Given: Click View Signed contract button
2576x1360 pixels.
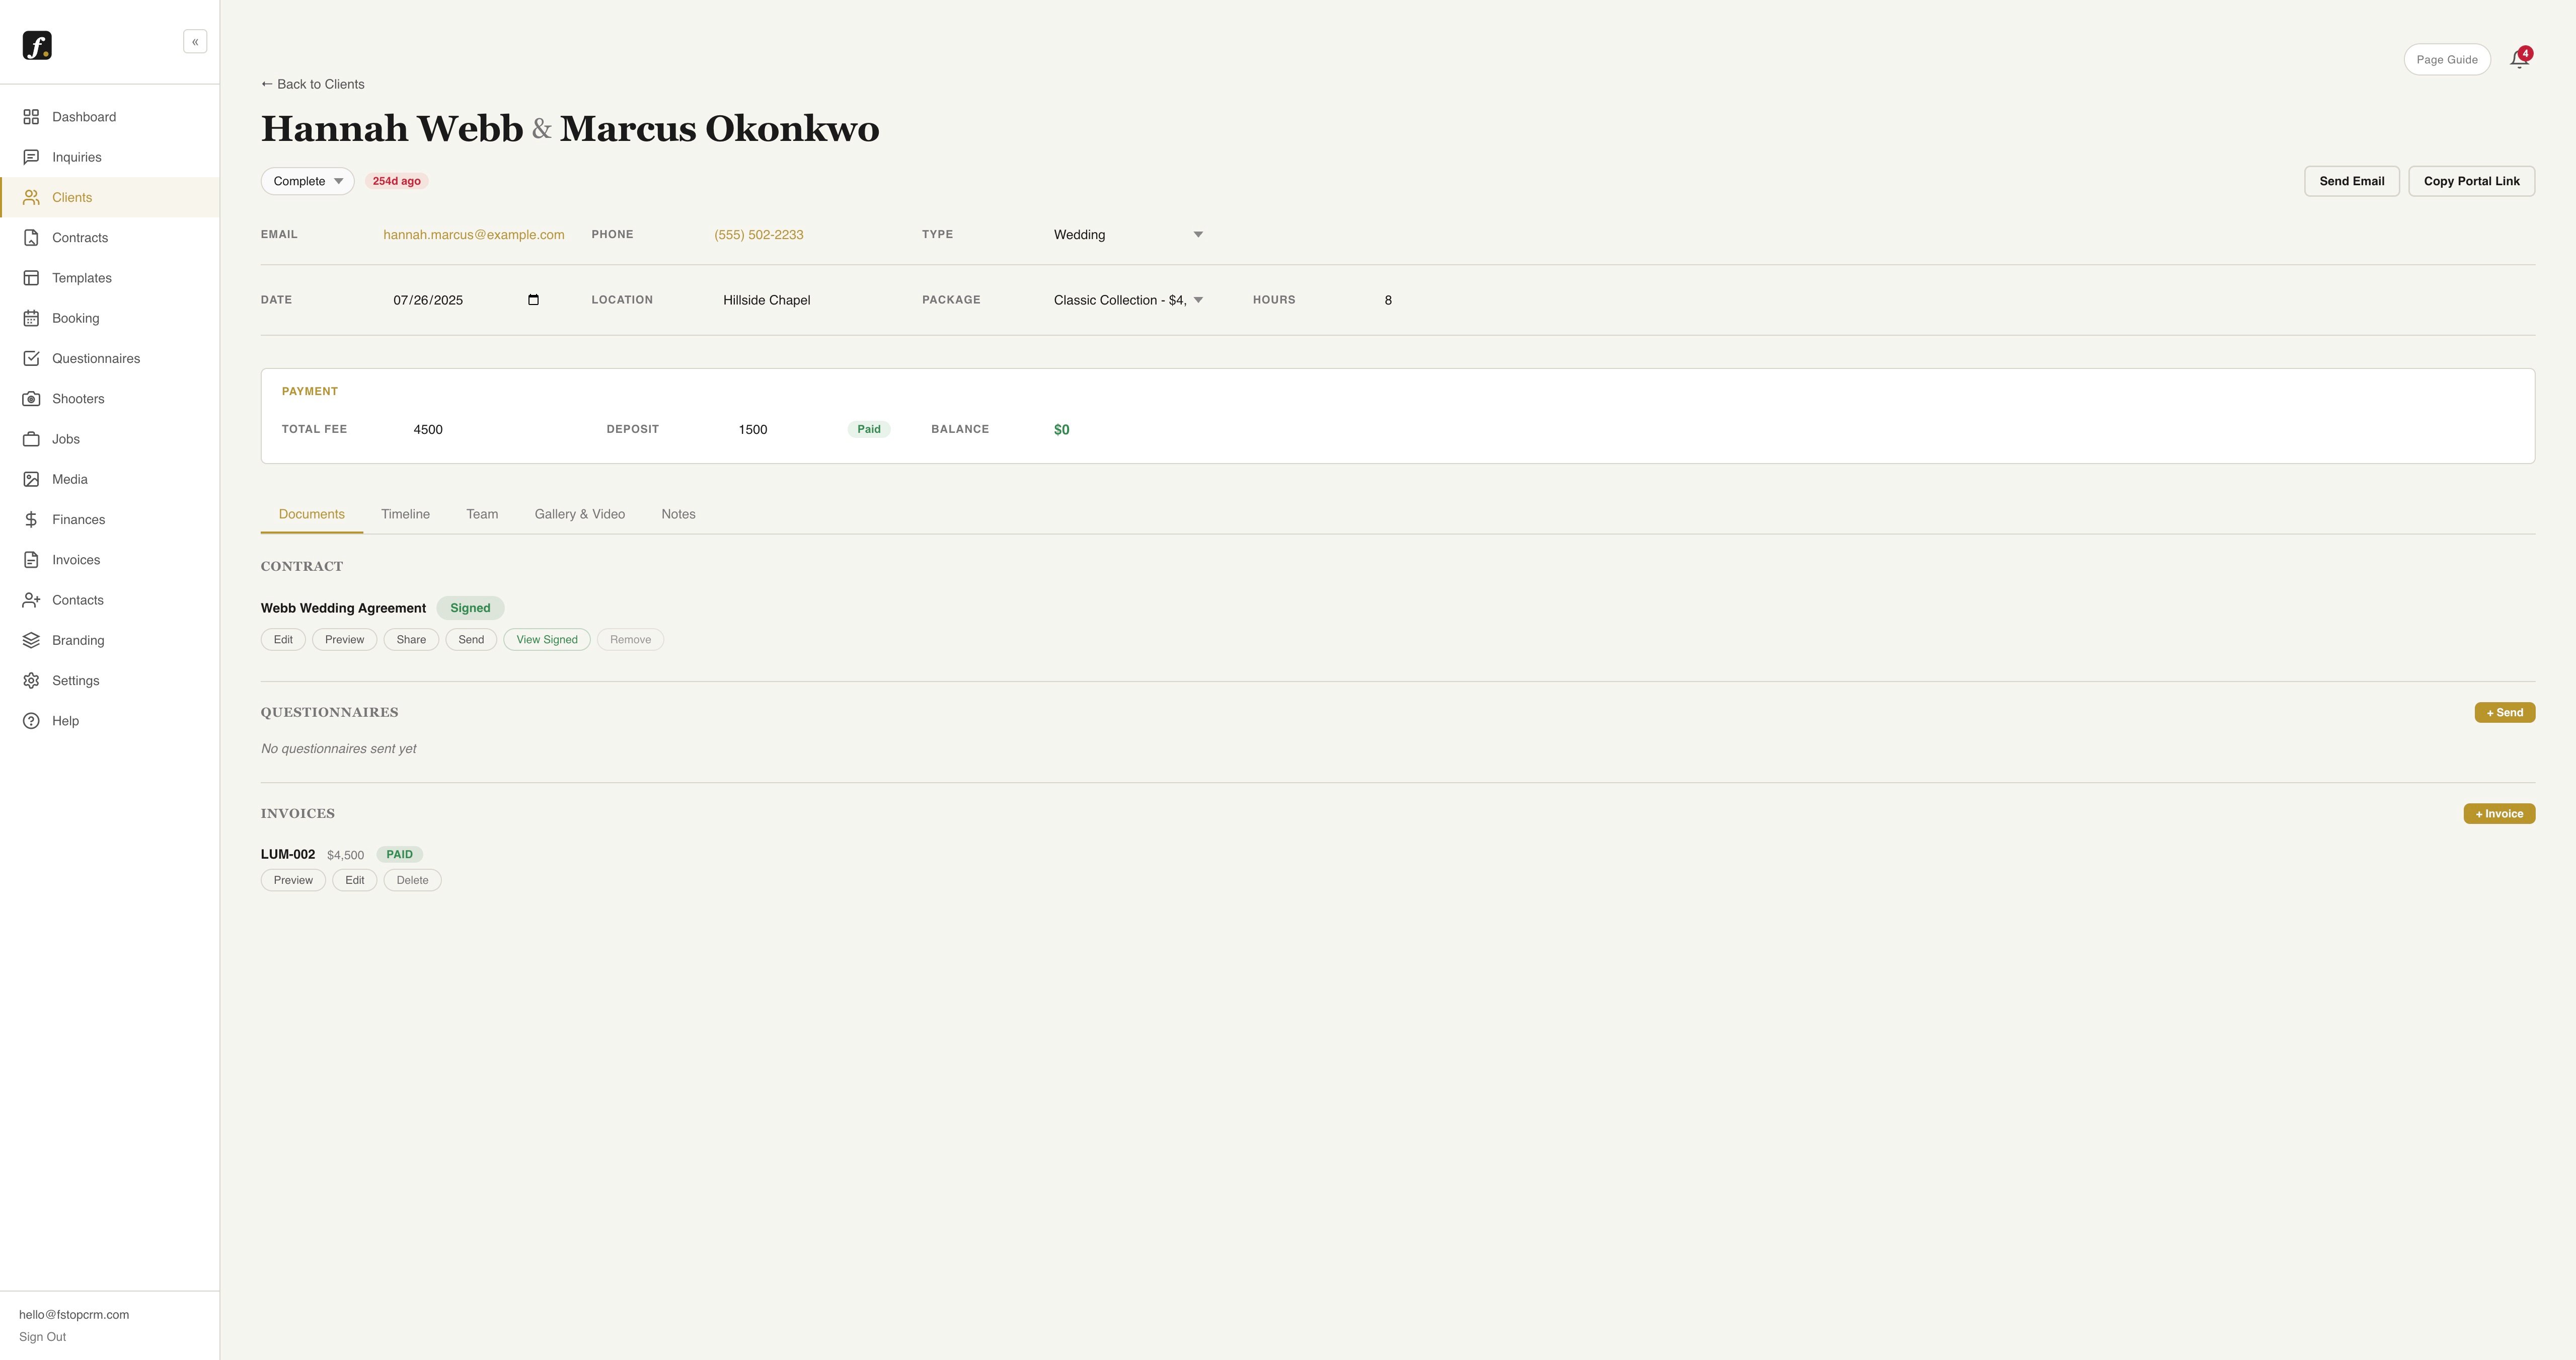Looking at the screenshot, I should point(546,640).
